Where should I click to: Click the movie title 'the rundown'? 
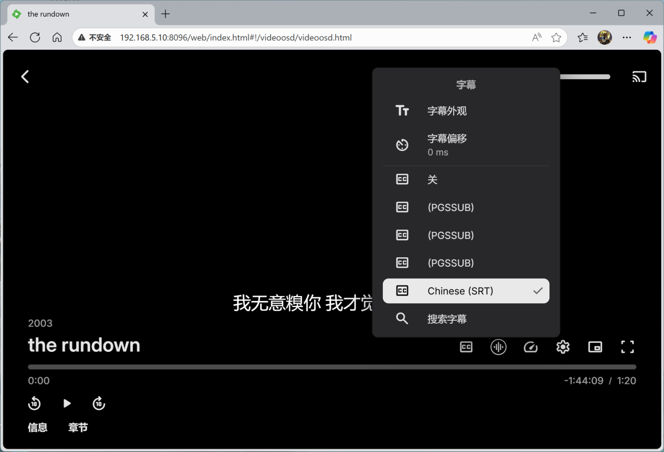[84, 345]
